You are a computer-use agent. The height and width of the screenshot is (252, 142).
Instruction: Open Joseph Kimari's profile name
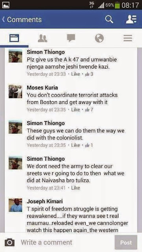(45, 201)
